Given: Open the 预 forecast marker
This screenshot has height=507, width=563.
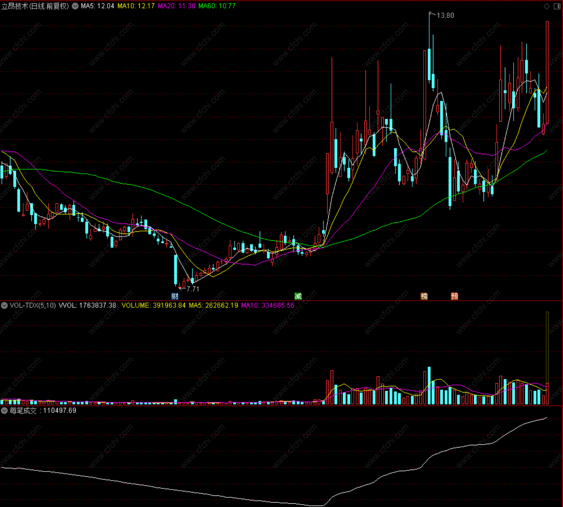Looking at the screenshot, I should pos(454,296).
